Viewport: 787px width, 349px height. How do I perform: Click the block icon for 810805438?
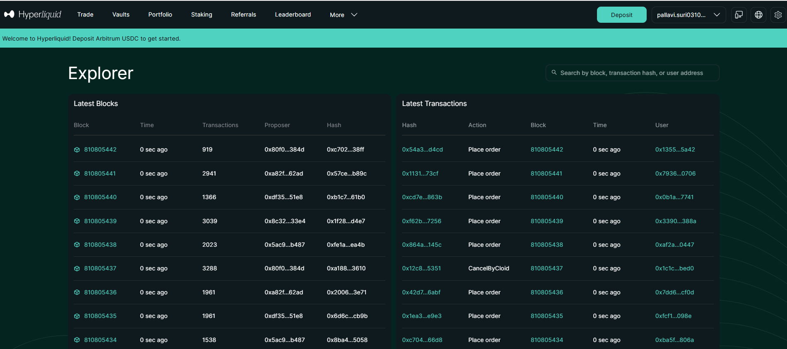pyautogui.click(x=77, y=245)
